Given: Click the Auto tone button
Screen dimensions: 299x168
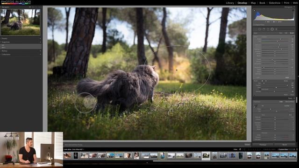Looking at the screenshot, I should 290,115.
